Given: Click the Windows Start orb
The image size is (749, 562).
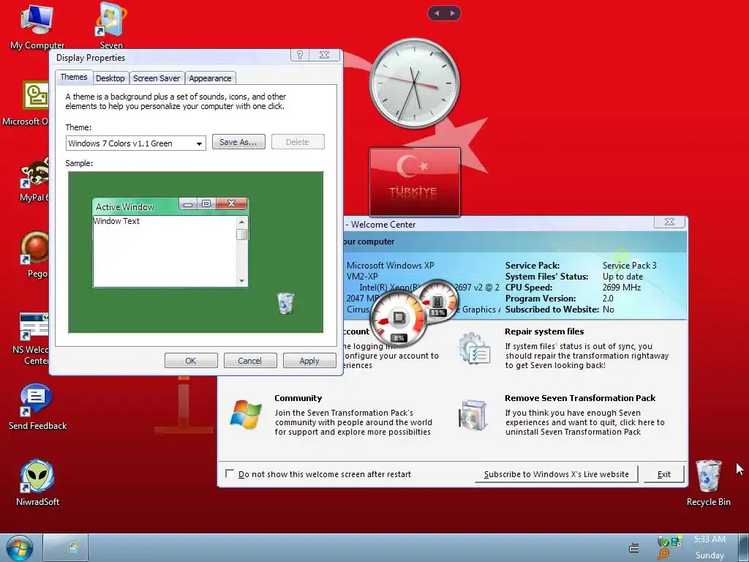Looking at the screenshot, I should click(x=20, y=548).
